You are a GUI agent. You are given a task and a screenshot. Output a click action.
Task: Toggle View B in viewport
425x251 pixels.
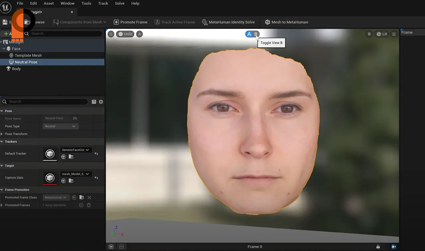click(x=256, y=34)
